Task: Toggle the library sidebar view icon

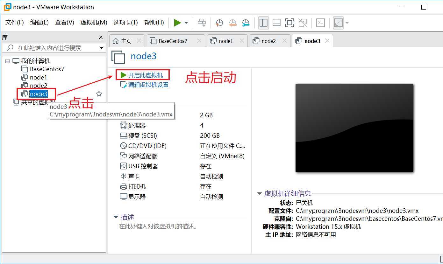Action: point(263,23)
